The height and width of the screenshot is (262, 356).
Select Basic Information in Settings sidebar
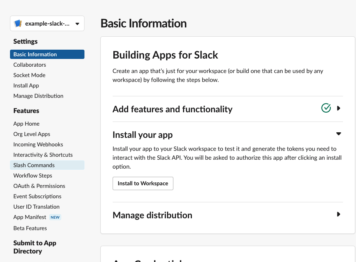(x=47, y=54)
